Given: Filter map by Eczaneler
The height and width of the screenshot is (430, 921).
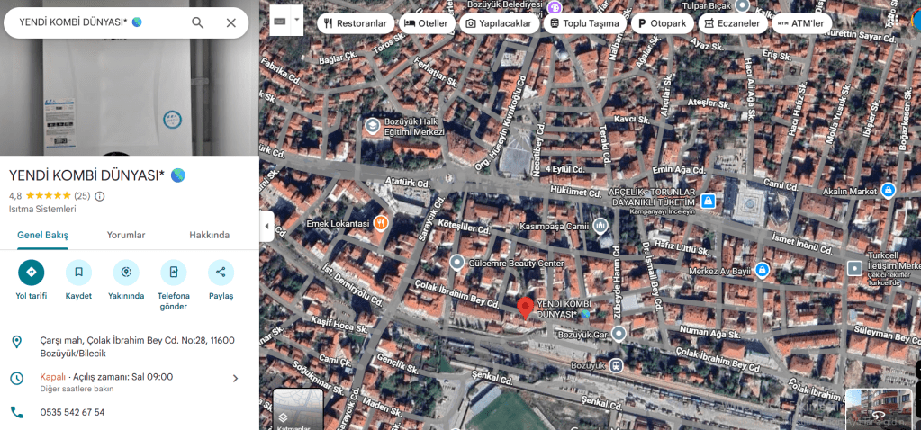Looking at the screenshot, I should 731,23.
